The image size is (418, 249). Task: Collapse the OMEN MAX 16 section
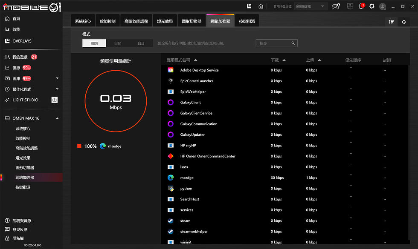pos(57,118)
